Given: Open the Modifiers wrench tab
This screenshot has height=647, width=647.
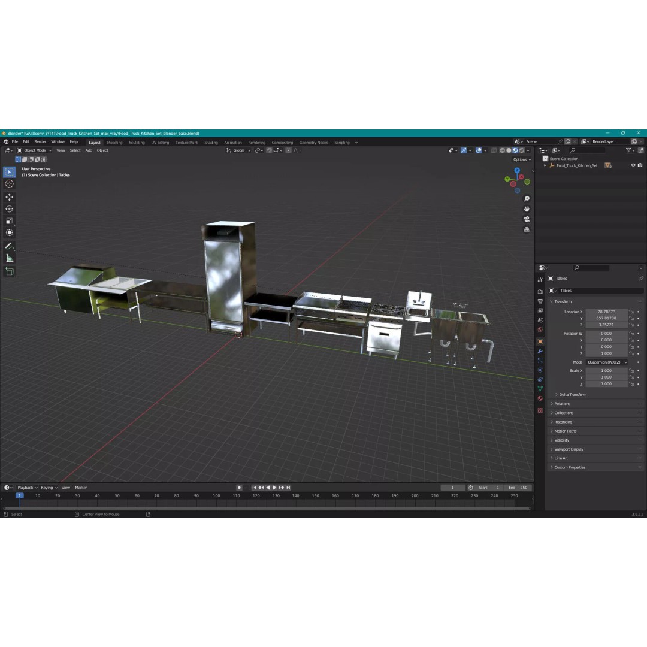Looking at the screenshot, I should coord(540,351).
